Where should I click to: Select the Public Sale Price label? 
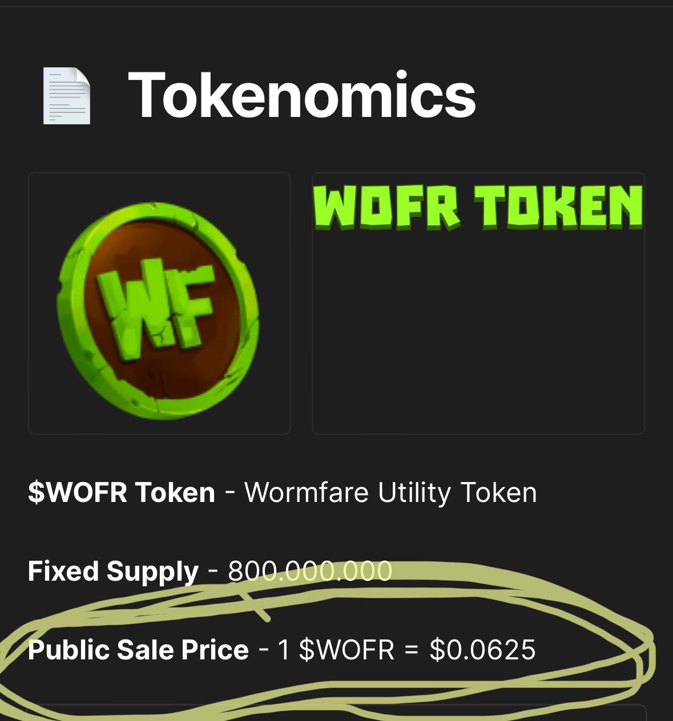pyautogui.click(x=138, y=650)
